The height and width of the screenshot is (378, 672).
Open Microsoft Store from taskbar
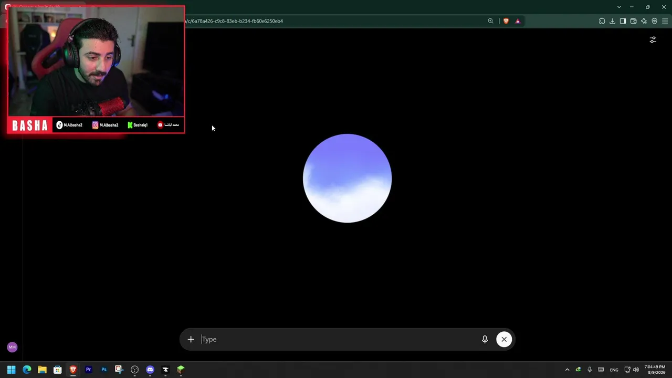pos(58,370)
